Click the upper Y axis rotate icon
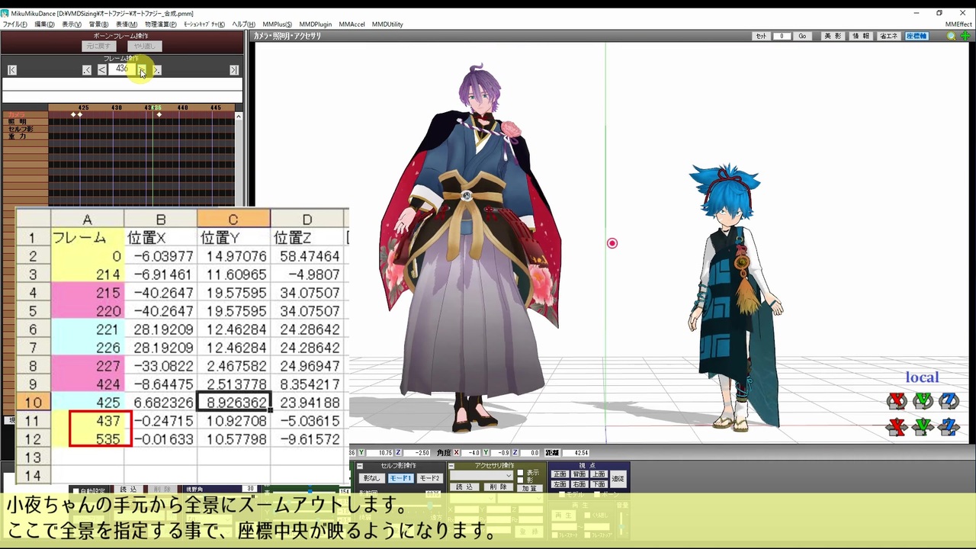This screenshot has height=549, width=976. tap(923, 400)
